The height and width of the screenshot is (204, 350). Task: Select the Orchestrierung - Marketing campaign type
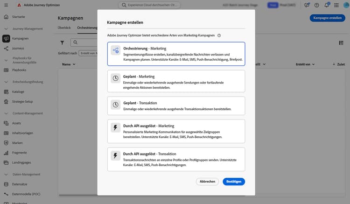point(176,54)
